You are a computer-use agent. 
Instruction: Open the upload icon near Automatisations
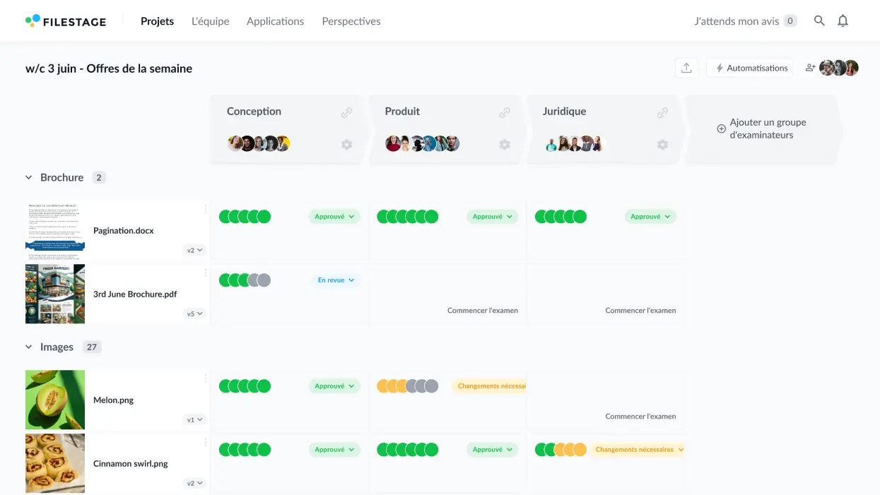point(686,67)
